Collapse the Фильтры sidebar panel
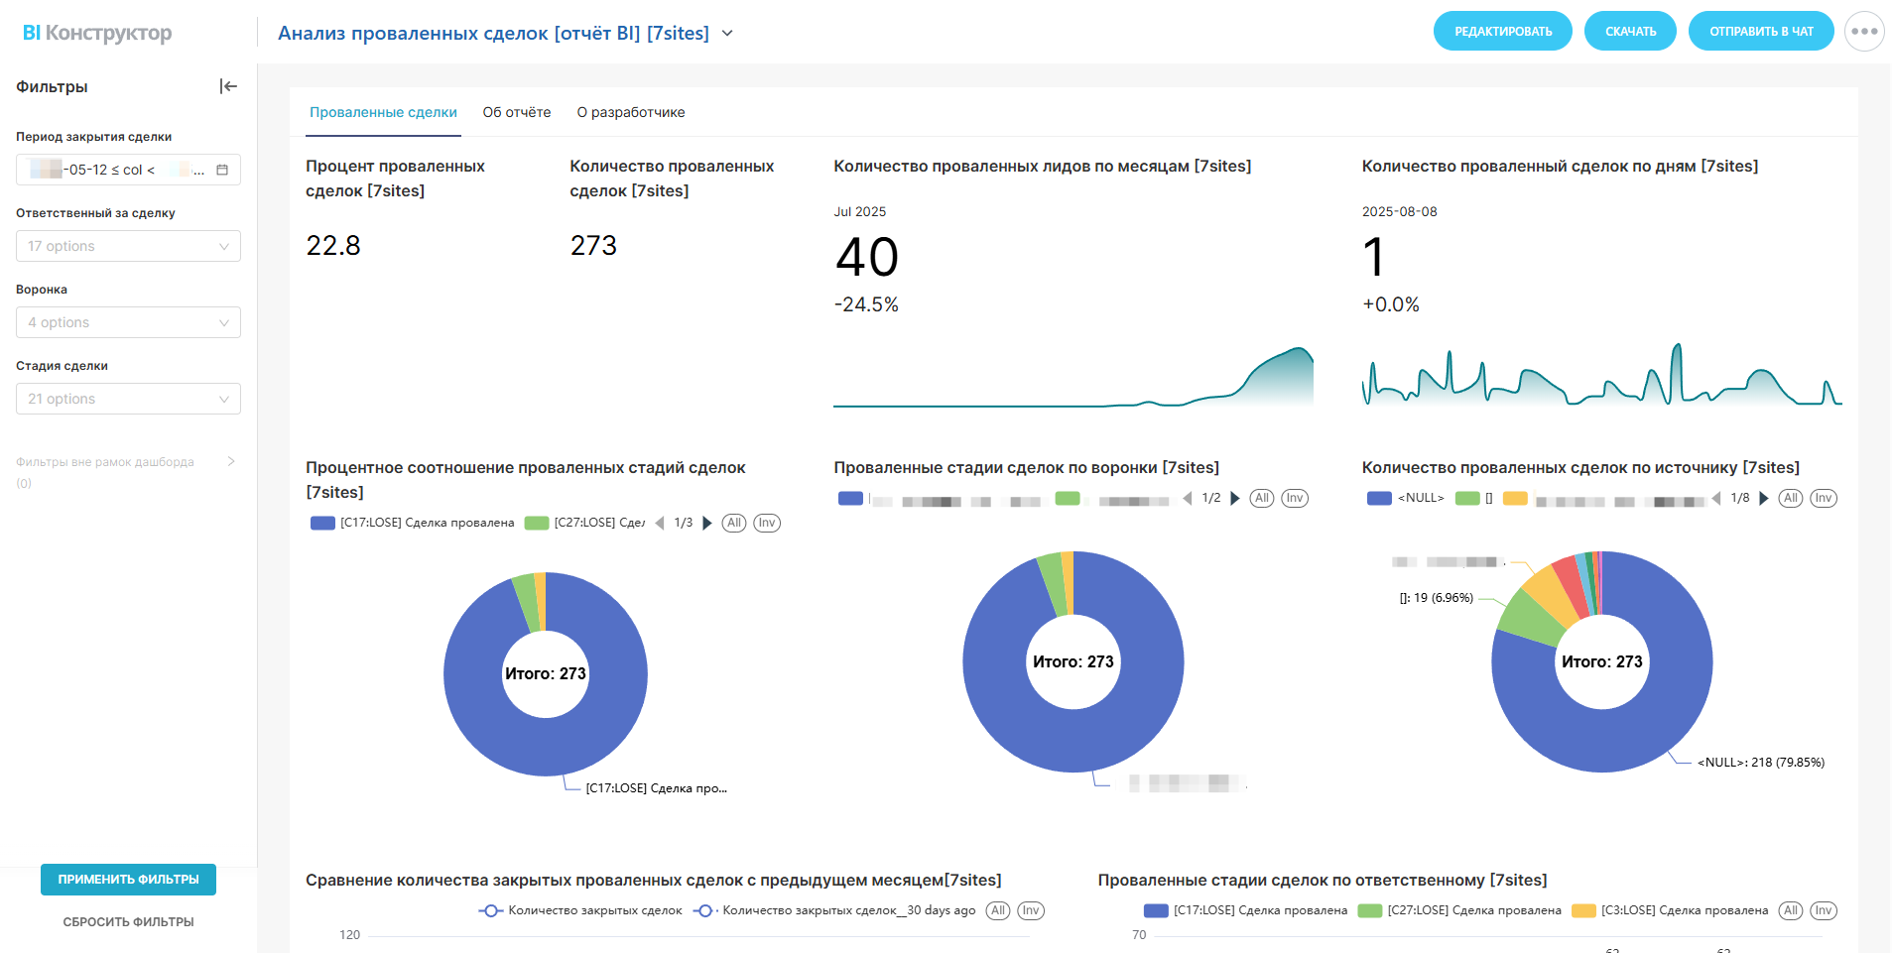The image size is (1892, 953). pyautogui.click(x=228, y=86)
